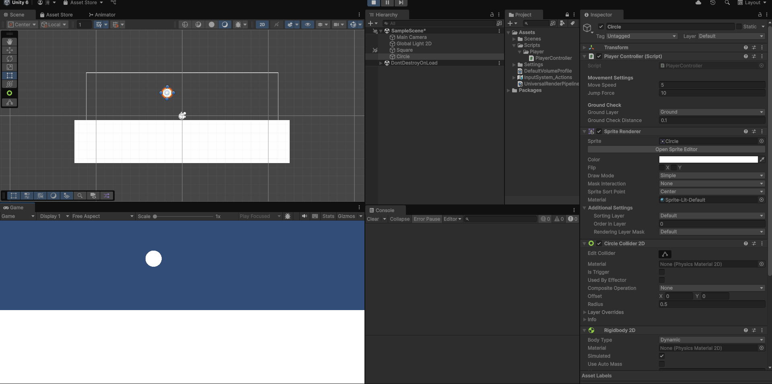Disable the Simulated checkbox in Rigidbody 2D
This screenshot has height=384, width=772.
point(662,356)
